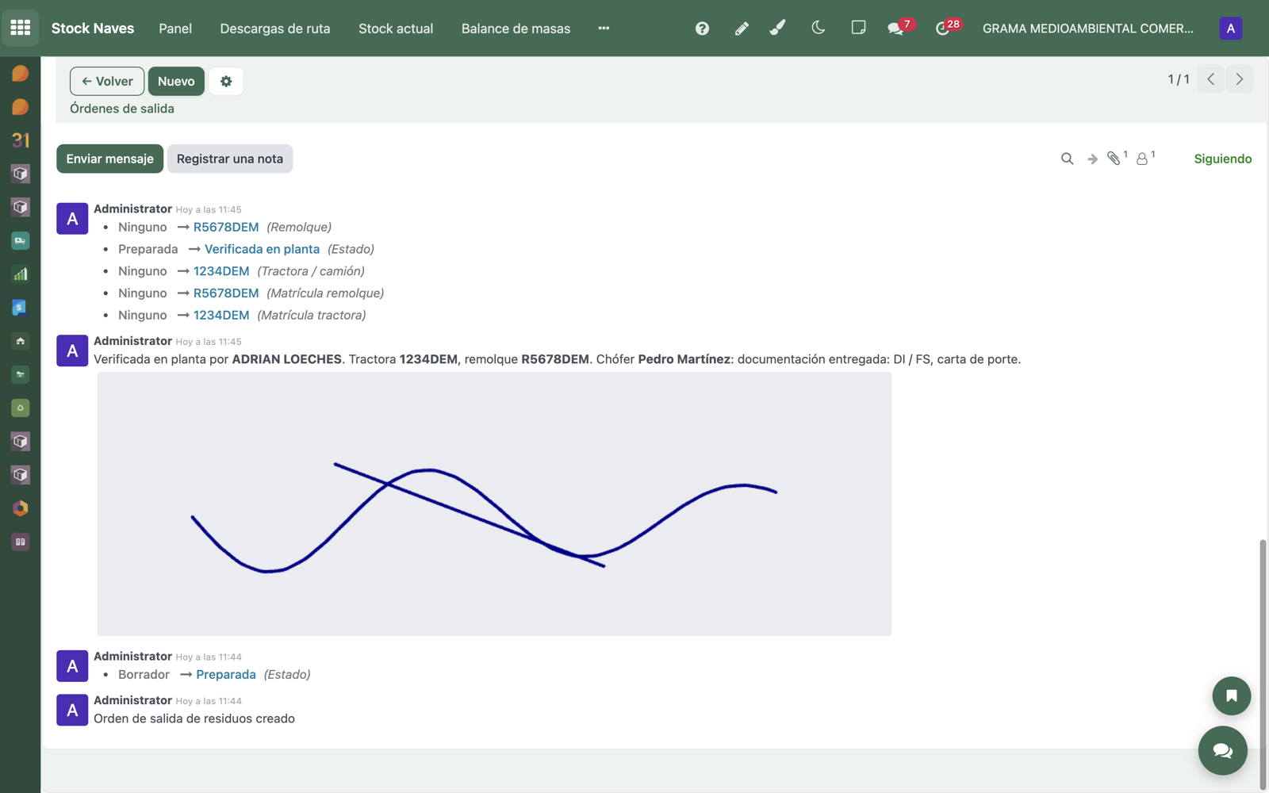
Task: Click the pencil edit icon in top bar
Action: (742, 29)
